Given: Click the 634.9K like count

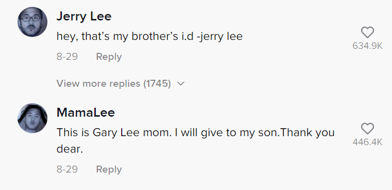Looking at the screenshot, I should [x=368, y=46].
